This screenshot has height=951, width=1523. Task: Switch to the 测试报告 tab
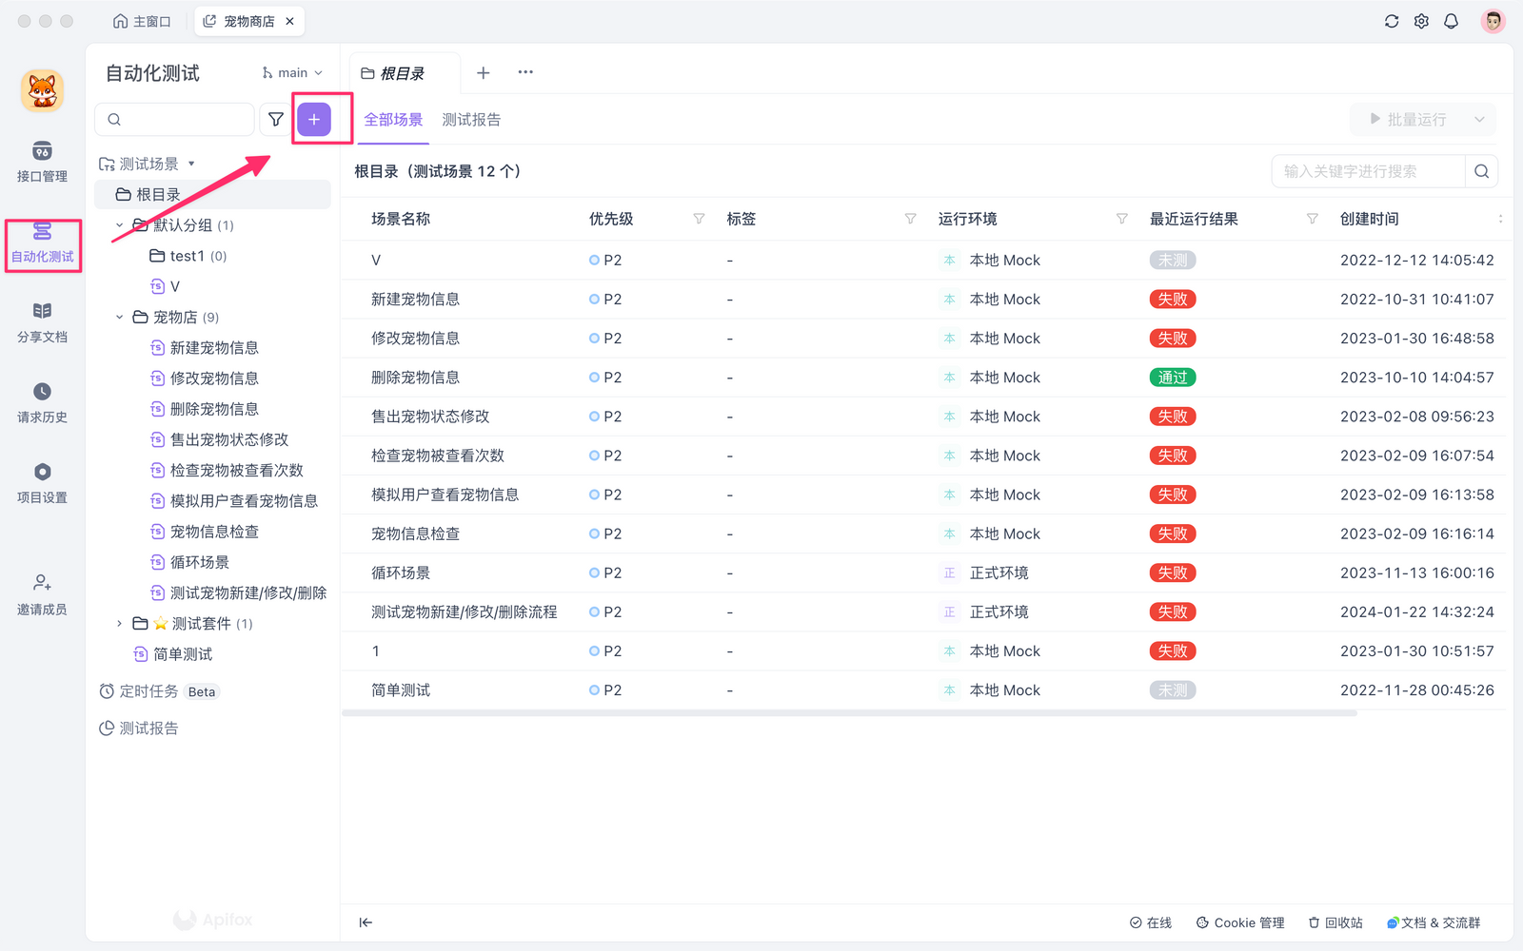tap(471, 119)
